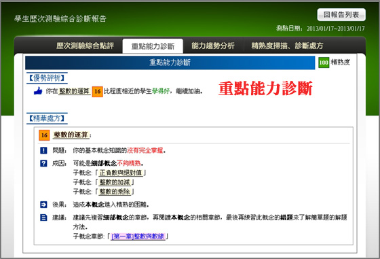Click the 【精華處方】 section heading

pos(47,118)
